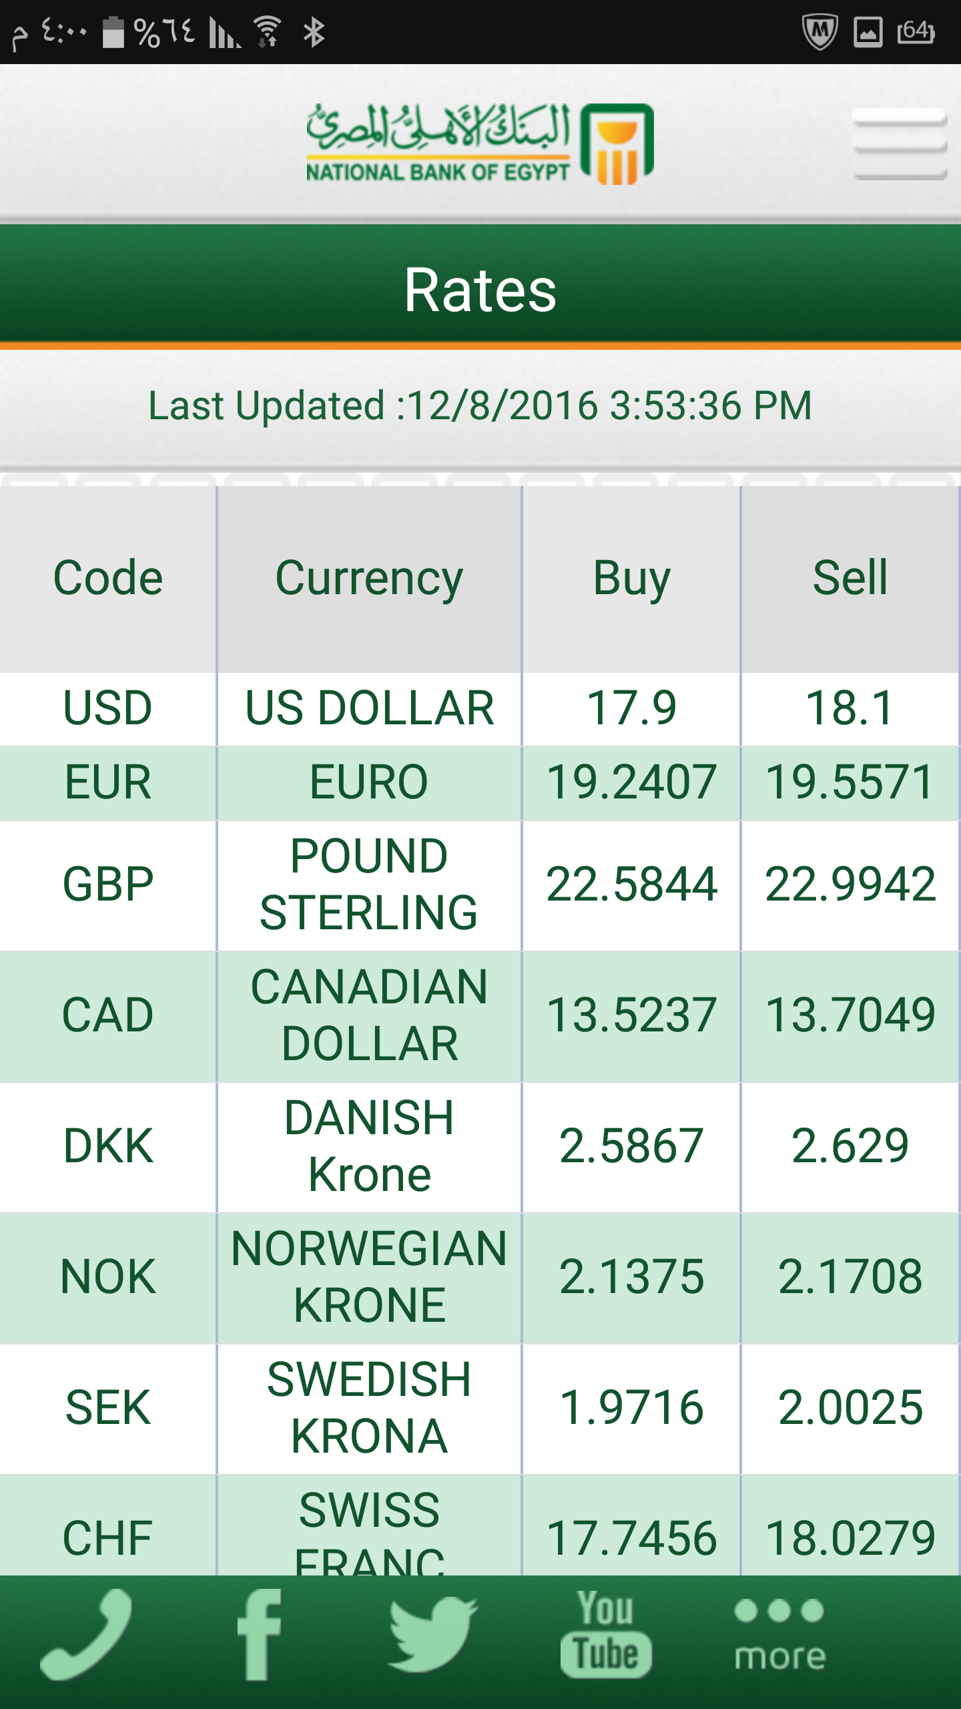Tap the Last Updated timestamp text
The width and height of the screenshot is (961, 1709).
(x=480, y=406)
